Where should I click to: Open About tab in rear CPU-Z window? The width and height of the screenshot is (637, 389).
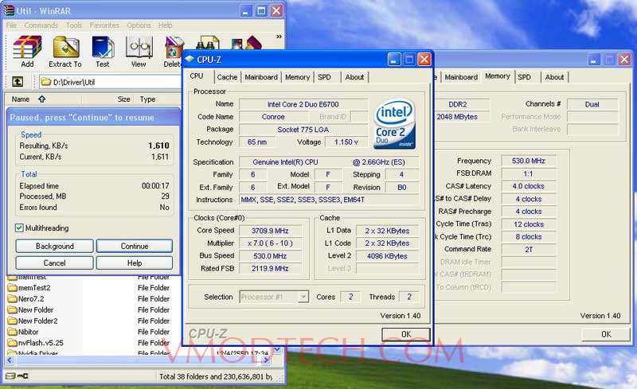[554, 76]
